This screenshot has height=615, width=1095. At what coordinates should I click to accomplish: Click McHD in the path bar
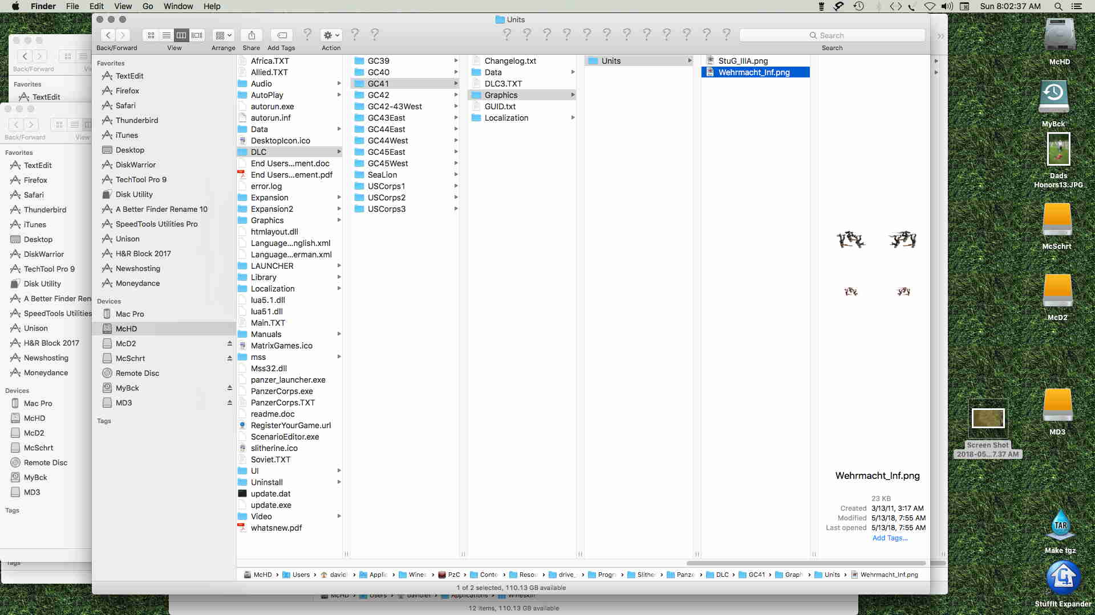click(x=258, y=575)
